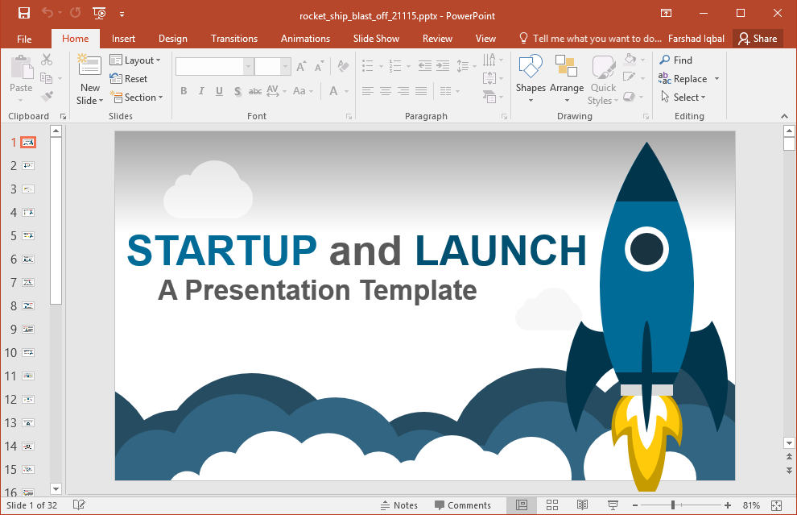The height and width of the screenshot is (515, 797).
Task: Toggle Italic formatting
Action: click(x=201, y=91)
